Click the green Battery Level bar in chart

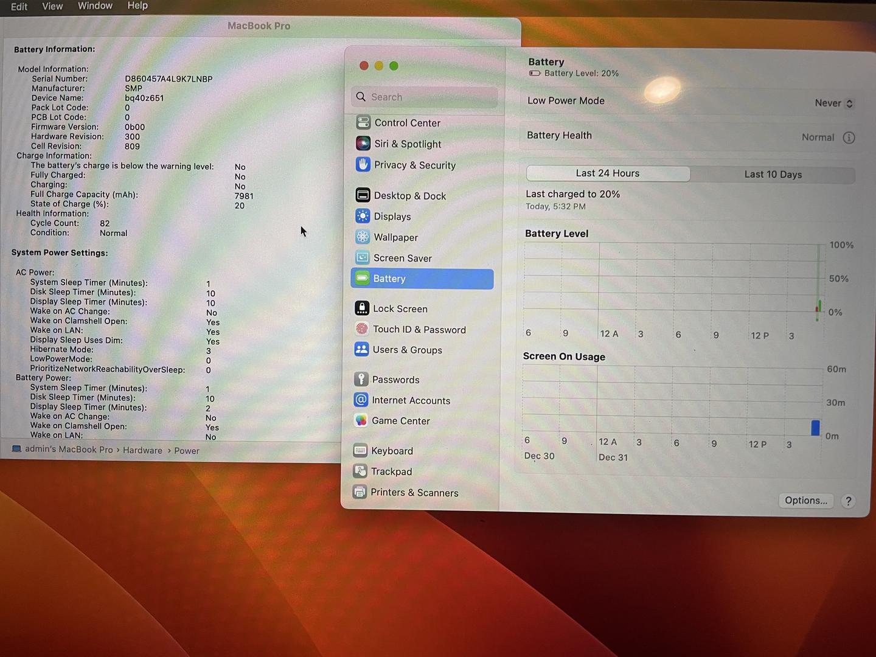tap(819, 305)
